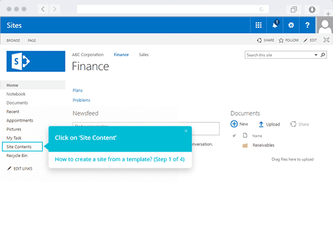Click the search magnifier icon

pos(323,55)
